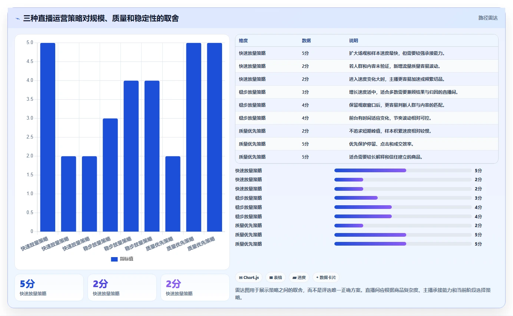Click the 快速放量策略 chart bar with value 5
513x316 pixels.
tap(48, 137)
